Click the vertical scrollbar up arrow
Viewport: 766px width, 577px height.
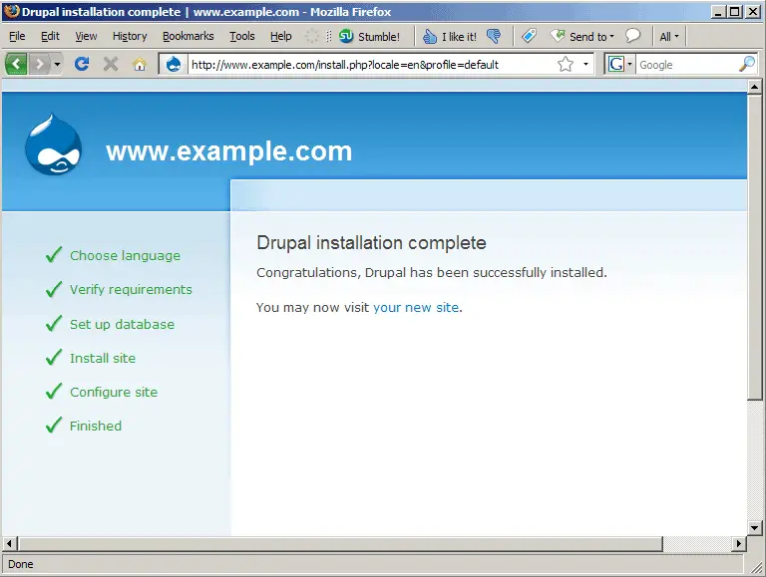[755, 87]
